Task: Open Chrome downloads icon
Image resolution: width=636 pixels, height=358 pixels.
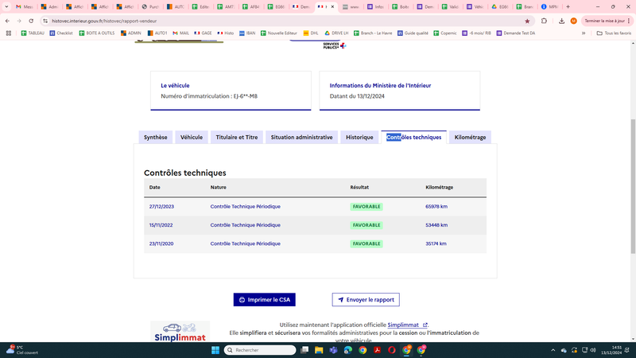Action: tap(561, 21)
